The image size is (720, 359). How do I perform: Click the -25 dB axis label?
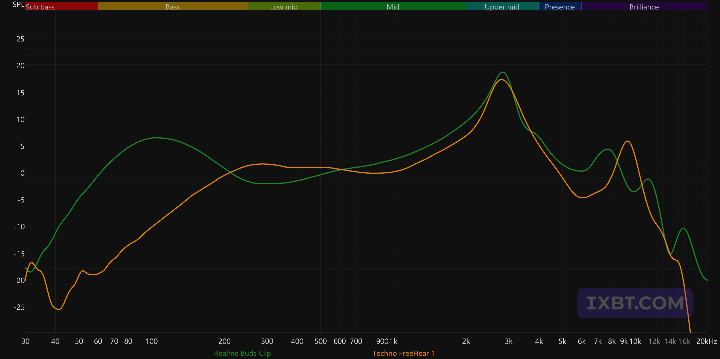[19, 307]
